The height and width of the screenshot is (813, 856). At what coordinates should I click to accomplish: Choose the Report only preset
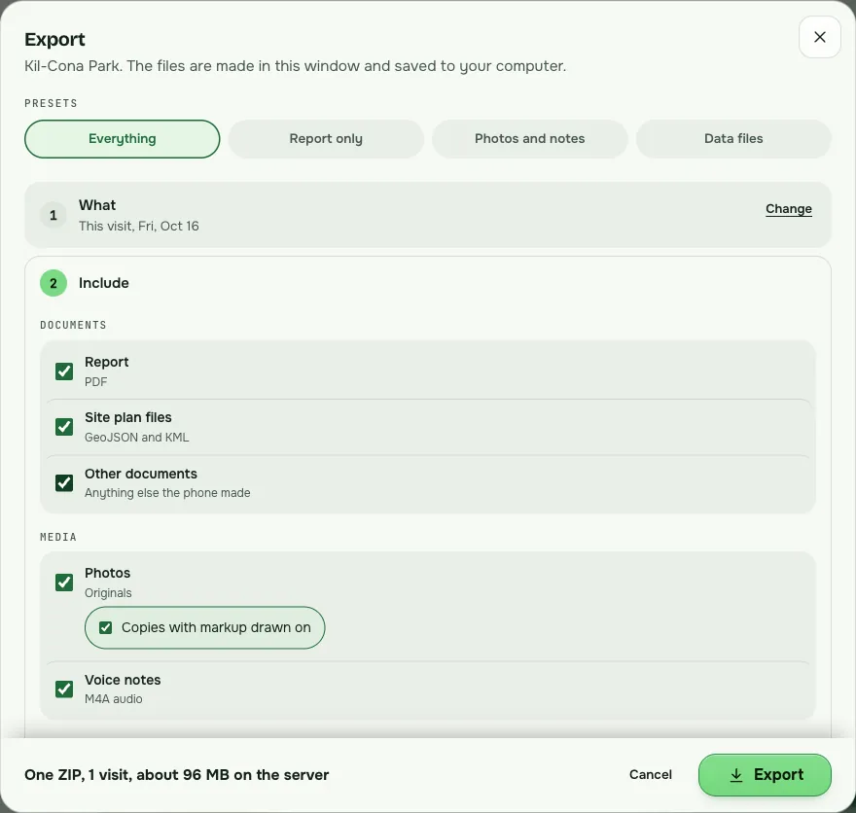click(326, 139)
